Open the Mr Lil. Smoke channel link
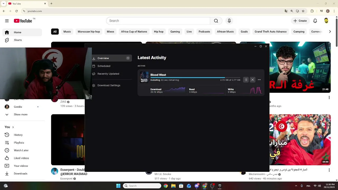The image size is (338, 190). coord(163,174)
